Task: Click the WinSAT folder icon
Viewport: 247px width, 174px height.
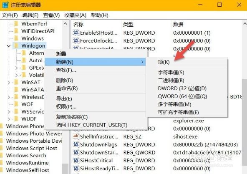Action: coord(16,82)
